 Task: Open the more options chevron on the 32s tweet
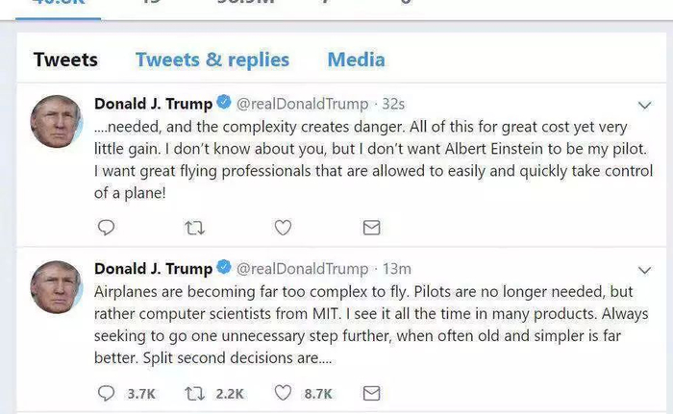645,105
